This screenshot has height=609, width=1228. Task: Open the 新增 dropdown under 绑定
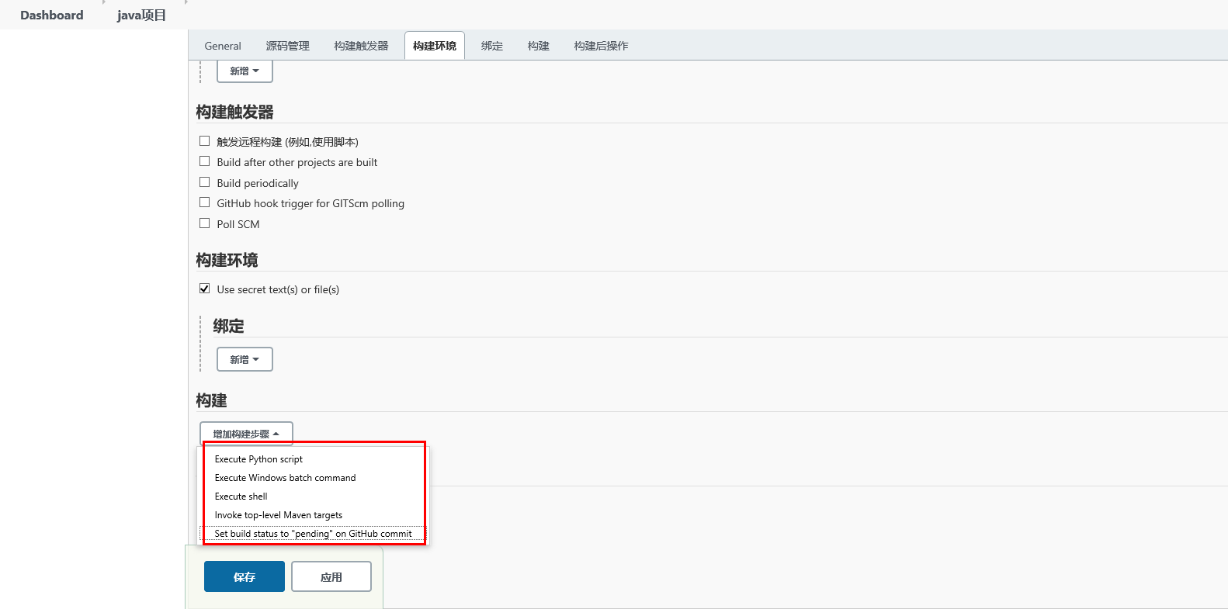[245, 359]
